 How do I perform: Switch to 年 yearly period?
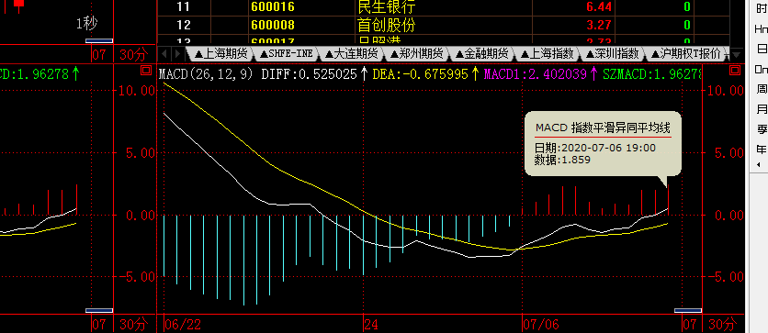[x=762, y=149]
